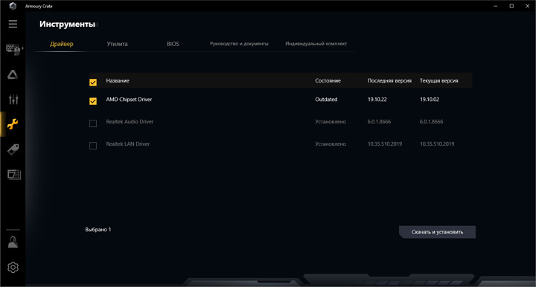Click the Инструменты page title
The width and height of the screenshot is (536, 287).
[67, 25]
